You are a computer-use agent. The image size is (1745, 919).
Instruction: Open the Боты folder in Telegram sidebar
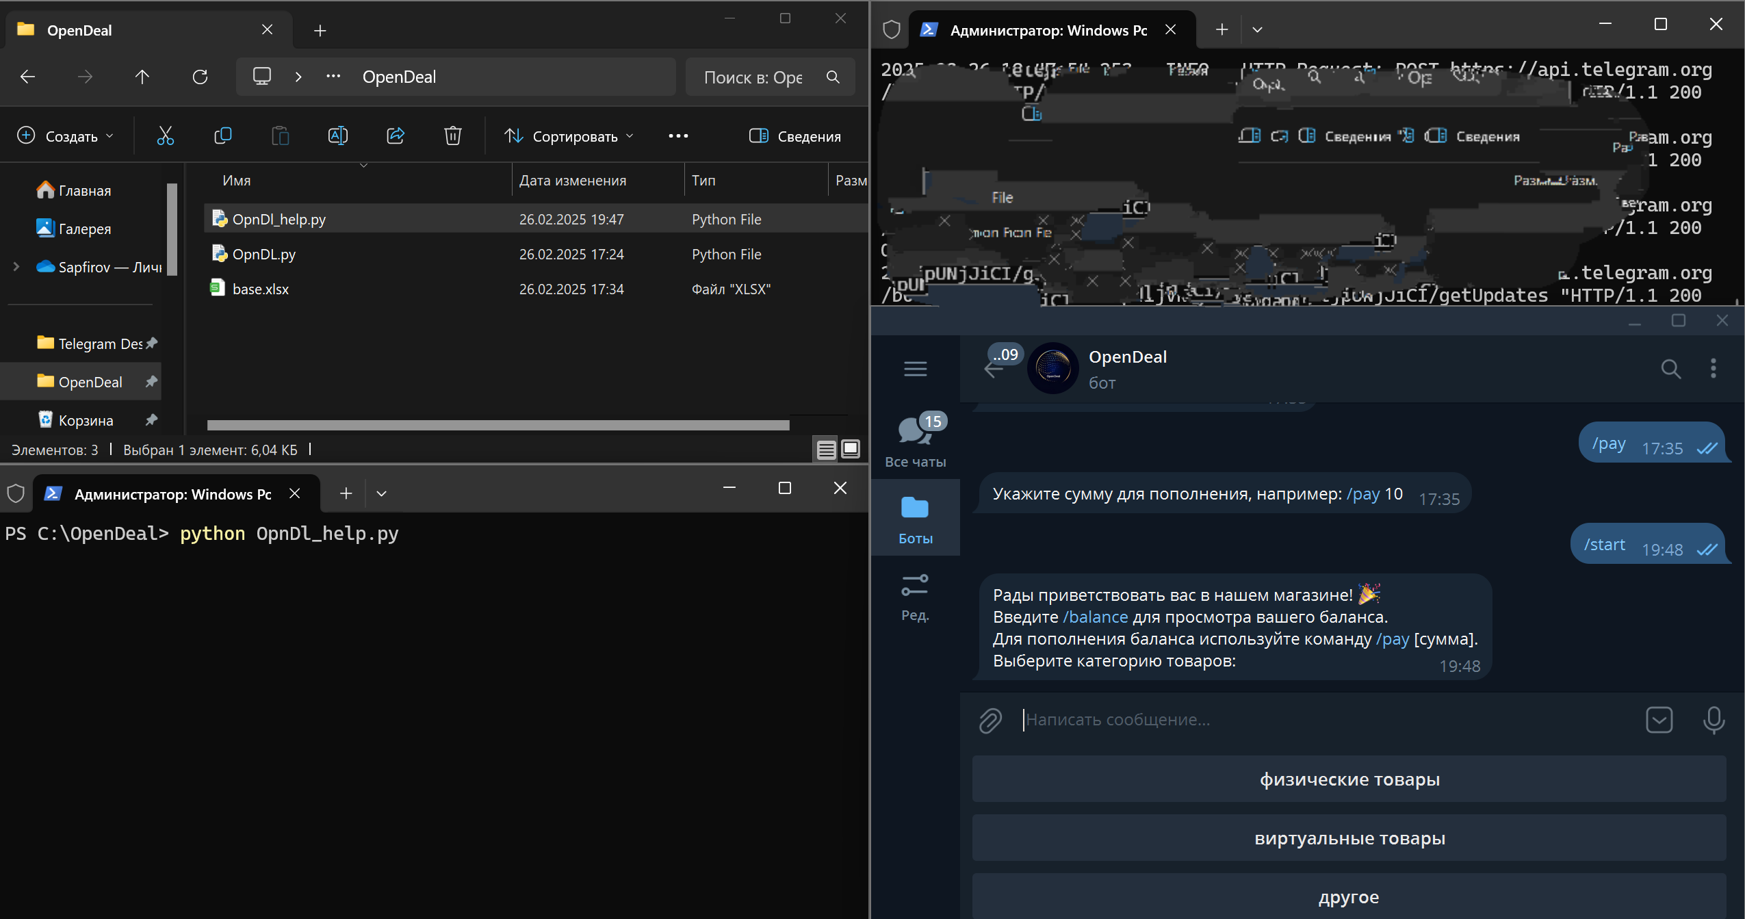[x=916, y=518]
